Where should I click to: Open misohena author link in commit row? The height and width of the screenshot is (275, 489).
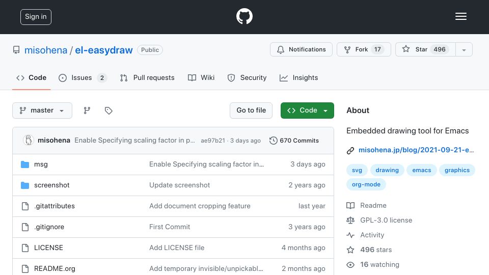click(x=54, y=141)
